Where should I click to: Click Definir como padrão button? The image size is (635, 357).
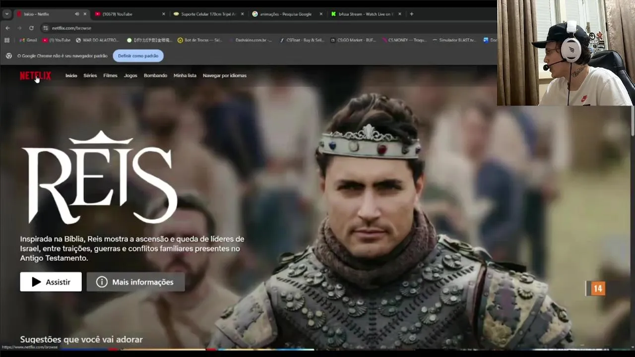138,56
